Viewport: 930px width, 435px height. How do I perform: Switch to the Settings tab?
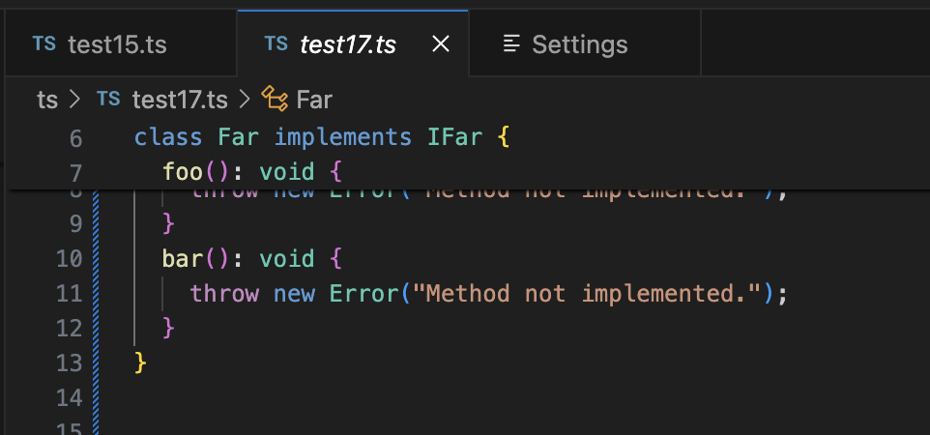(579, 44)
